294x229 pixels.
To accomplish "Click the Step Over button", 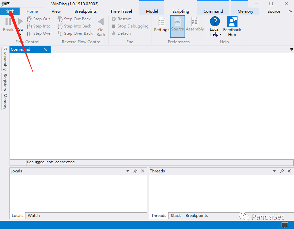I will point(40,33).
